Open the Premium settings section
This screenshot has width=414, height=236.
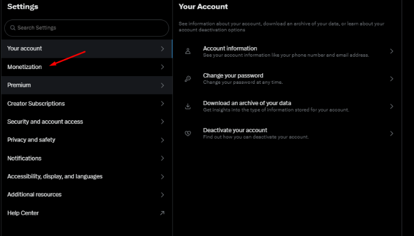pyautogui.click(x=19, y=86)
